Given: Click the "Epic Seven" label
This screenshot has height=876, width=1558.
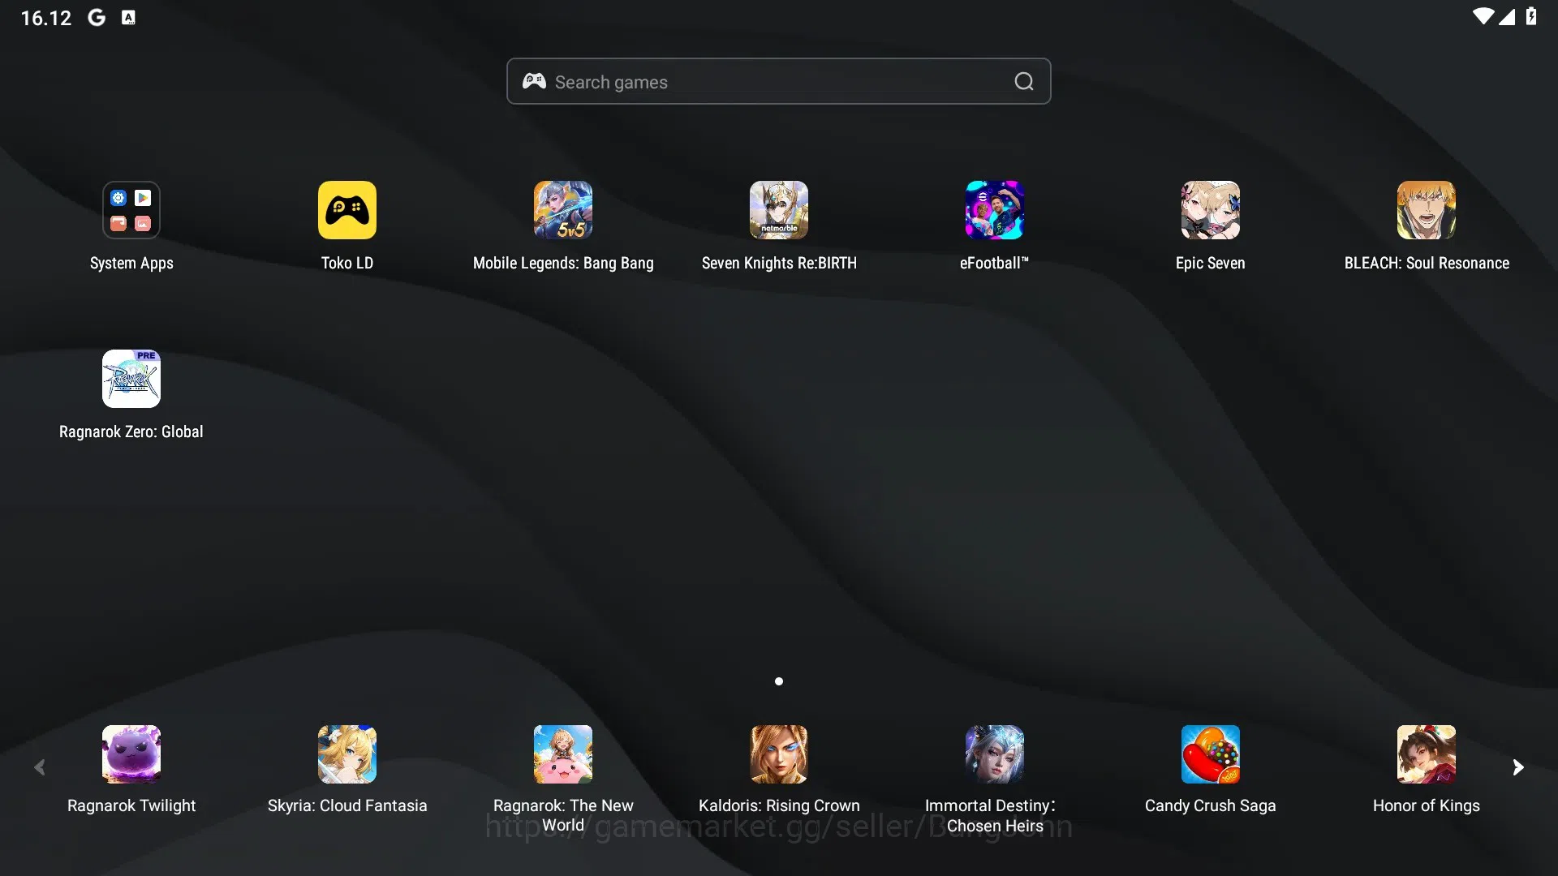Looking at the screenshot, I should point(1211,263).
